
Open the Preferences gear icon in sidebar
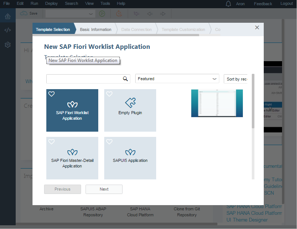(x=7, y=45)
